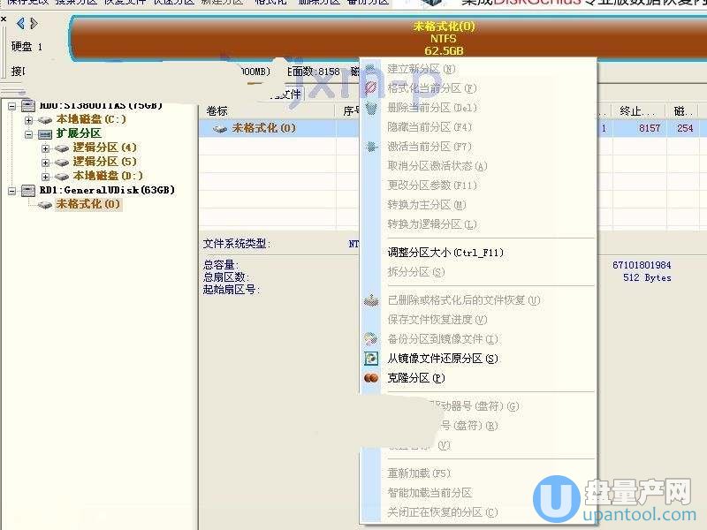The width and height of the screenshot is (707, 530).
Task: Click the 8157 cell in table row
Action: 650,128
